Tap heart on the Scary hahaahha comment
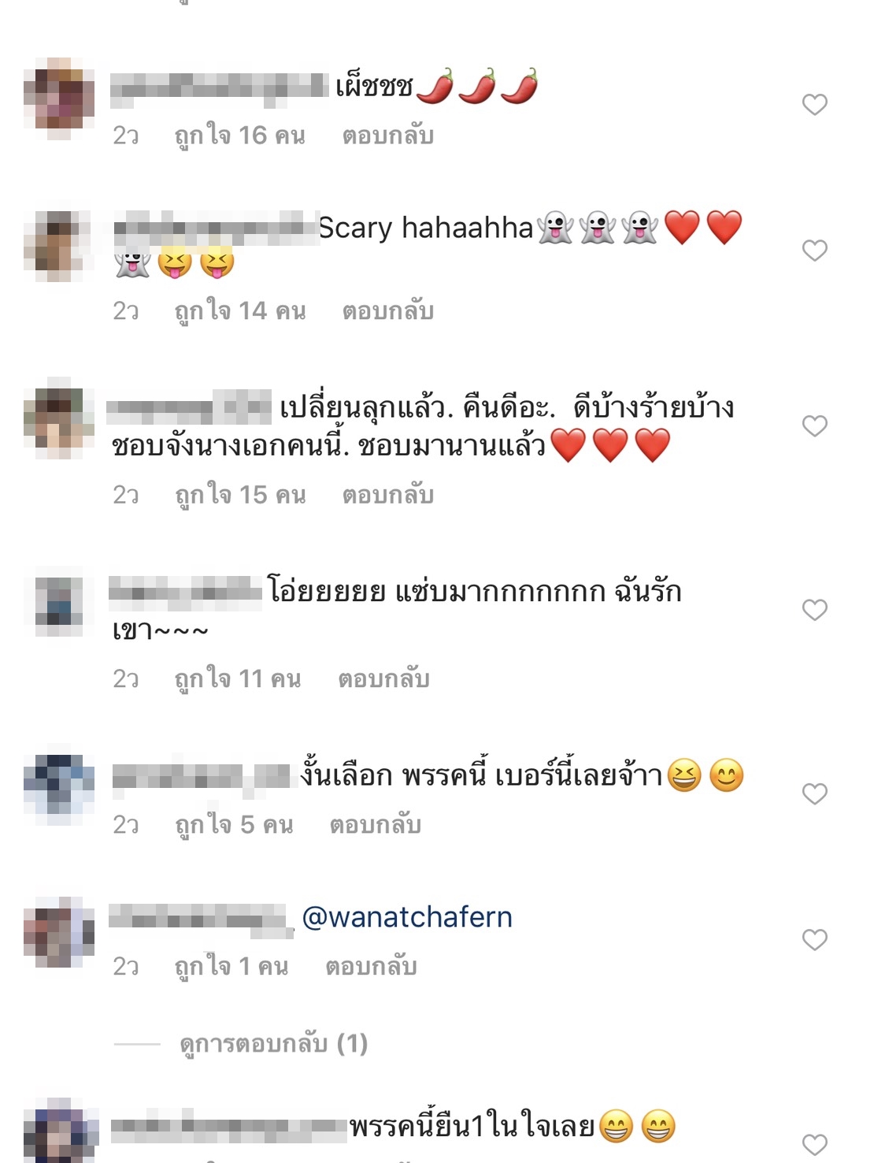Image resolution: width=874 pixels, height=1163 pixels. pyautogui.click(x=814, y=251)
